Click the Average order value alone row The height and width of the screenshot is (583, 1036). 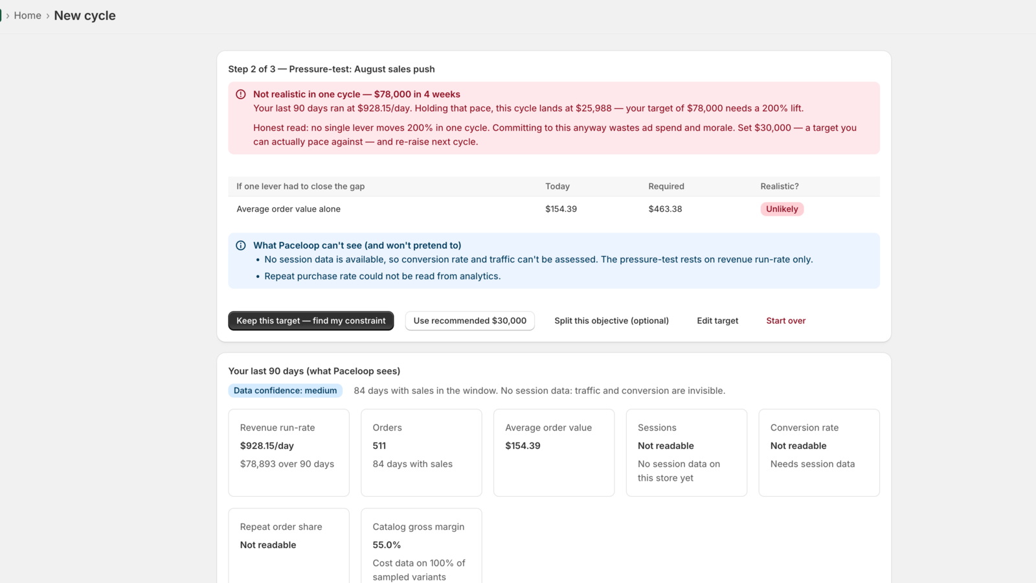[554, 209]
